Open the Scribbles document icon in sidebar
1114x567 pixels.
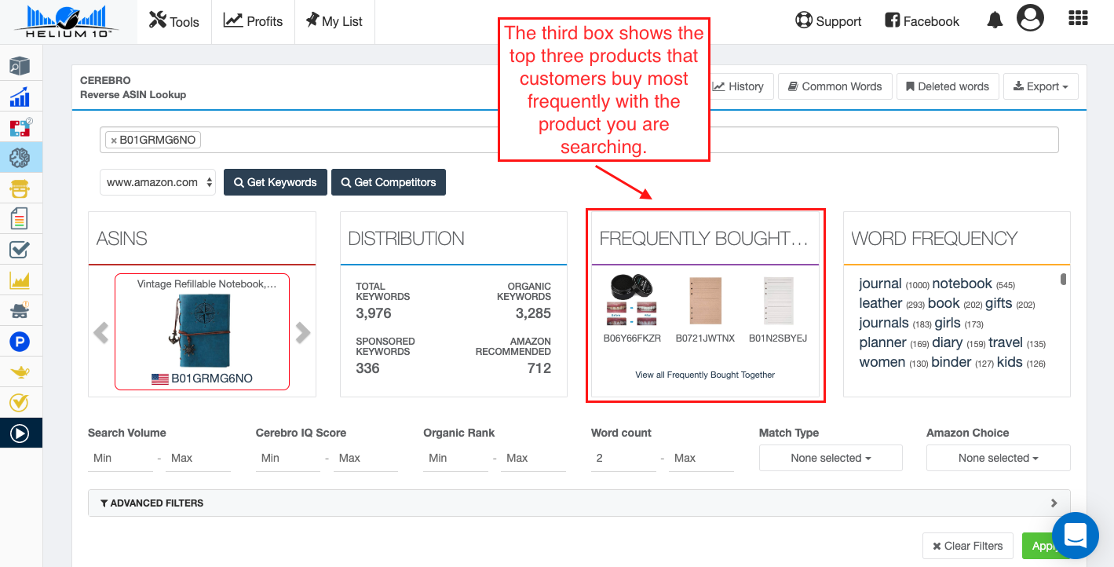coord(20,218)
